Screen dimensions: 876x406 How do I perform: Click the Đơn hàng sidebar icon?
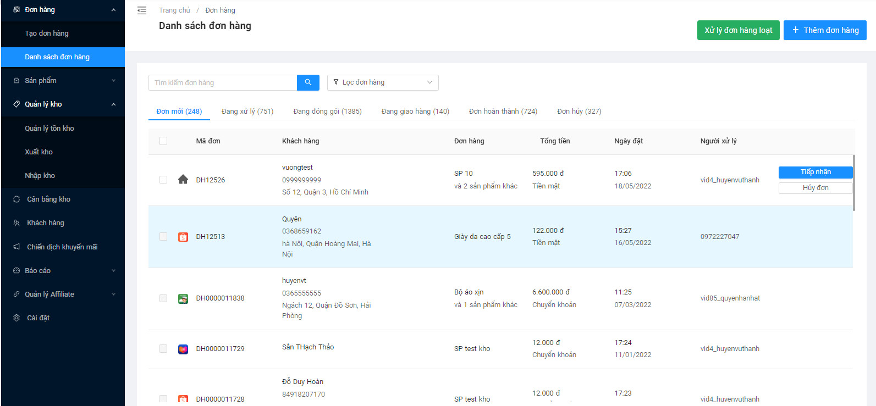point(16,10)
